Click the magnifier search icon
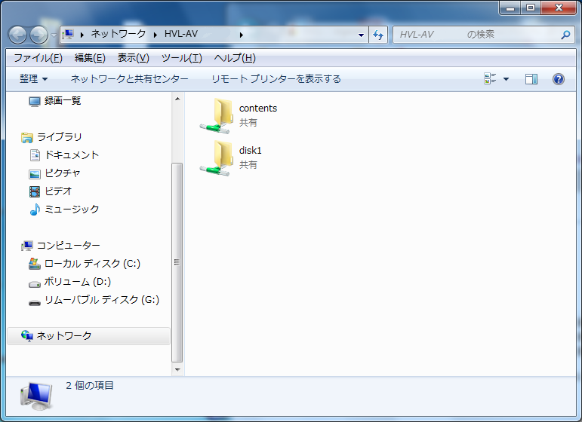Screen dimensions: 582x422 click(565, 35)
